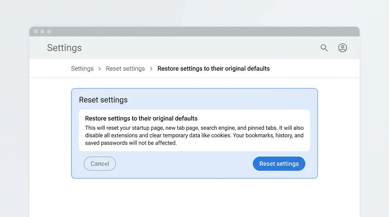Open the user profile avatar icon

point(343,48)
